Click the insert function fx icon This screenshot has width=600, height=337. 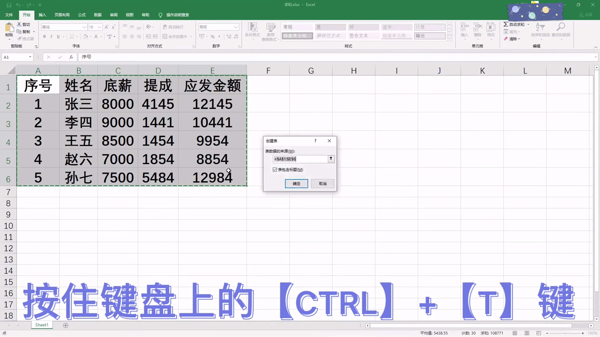(71, 57)
